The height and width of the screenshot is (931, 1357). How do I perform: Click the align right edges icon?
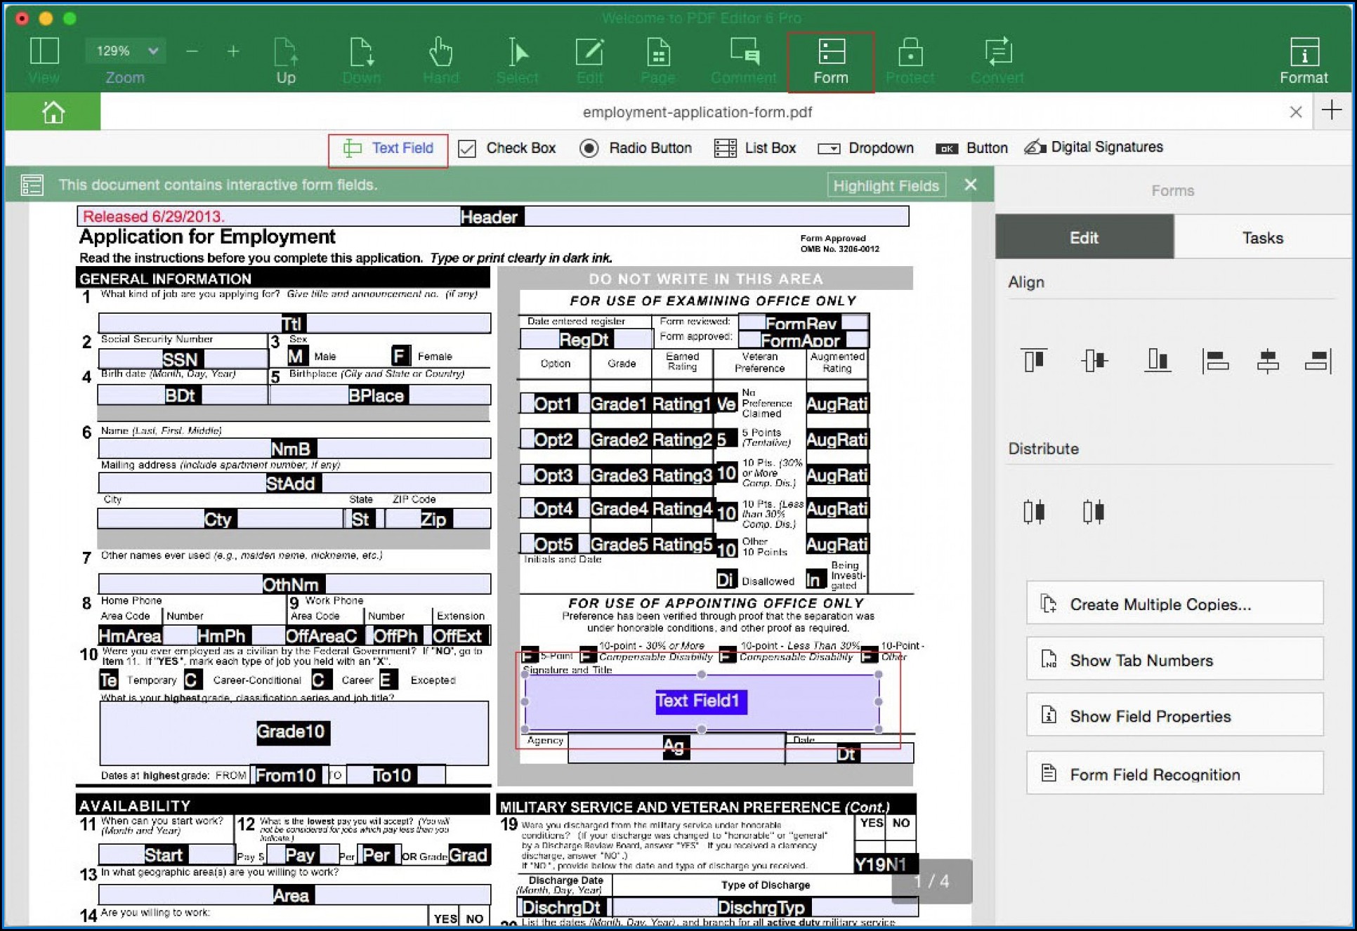pos(1317,360)
